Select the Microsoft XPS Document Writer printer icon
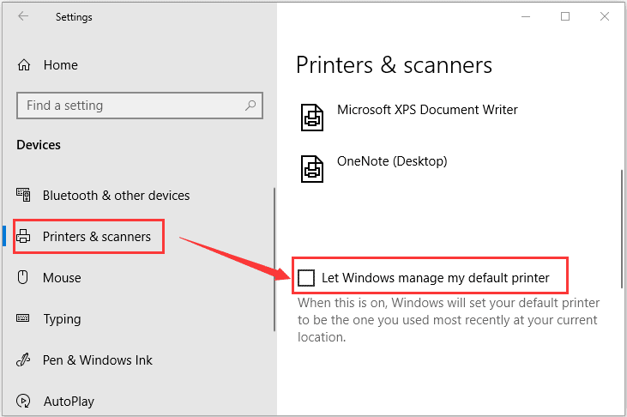This screenshot has height=417, width=627. [312, 118]
